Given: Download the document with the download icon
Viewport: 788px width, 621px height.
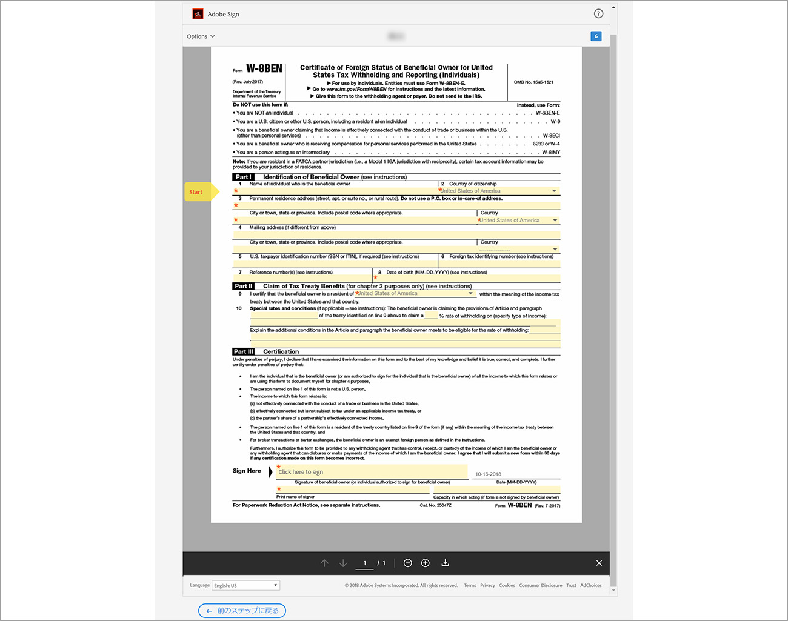Looking at the screenshot, I should [445, 563].
